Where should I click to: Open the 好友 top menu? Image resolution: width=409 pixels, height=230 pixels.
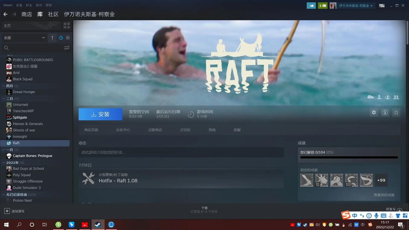(x=29, y=5)
